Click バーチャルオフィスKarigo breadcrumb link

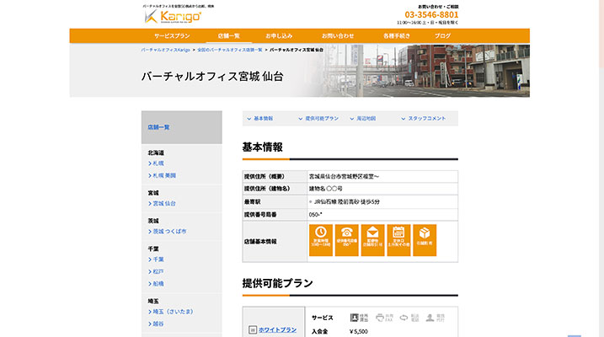pyautogui.click(x=166, y=50)
